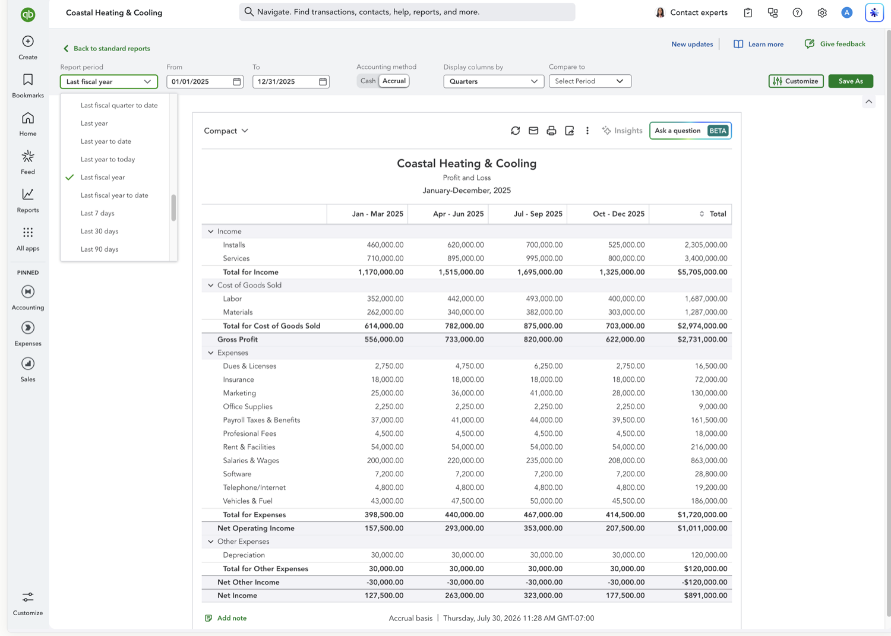Open the Compare to Select Period dropdown

[x=590, y=81]
